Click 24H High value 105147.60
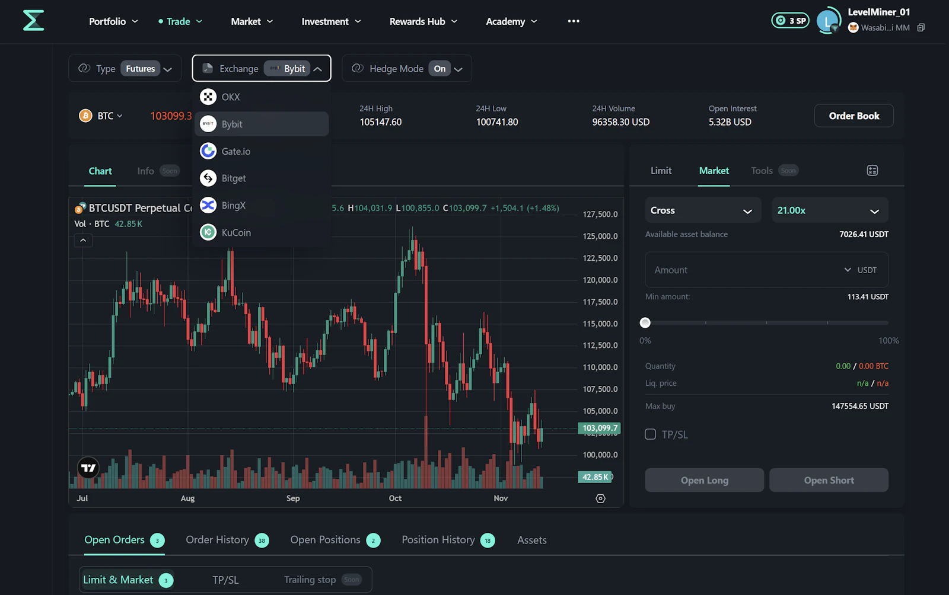This screenshot has height=595, width=949. [380, 122]
